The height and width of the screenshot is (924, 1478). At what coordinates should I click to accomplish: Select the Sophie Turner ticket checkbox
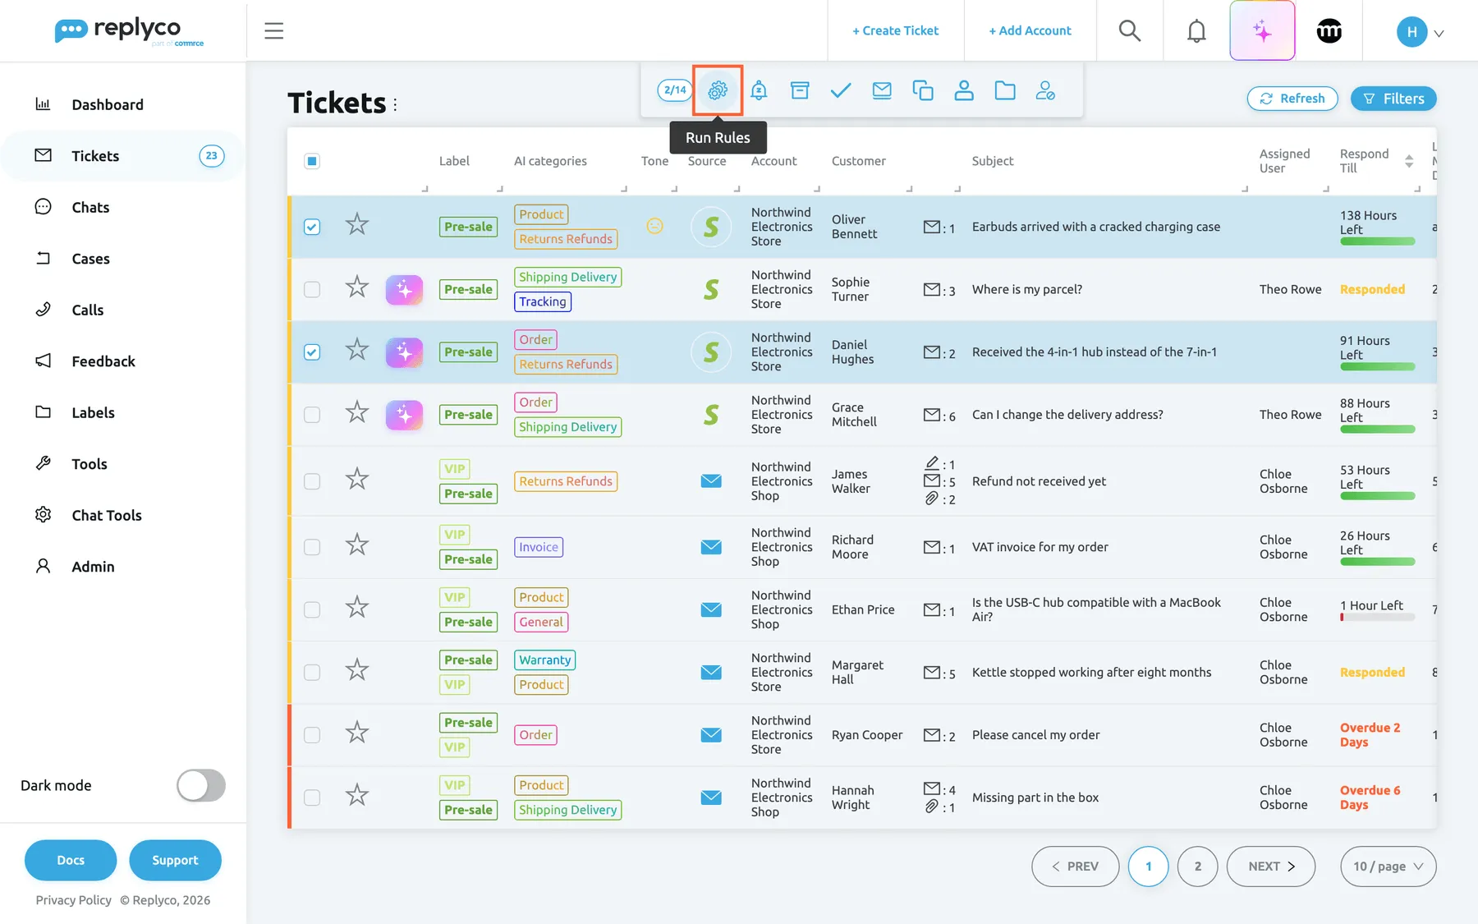[312, 289]
